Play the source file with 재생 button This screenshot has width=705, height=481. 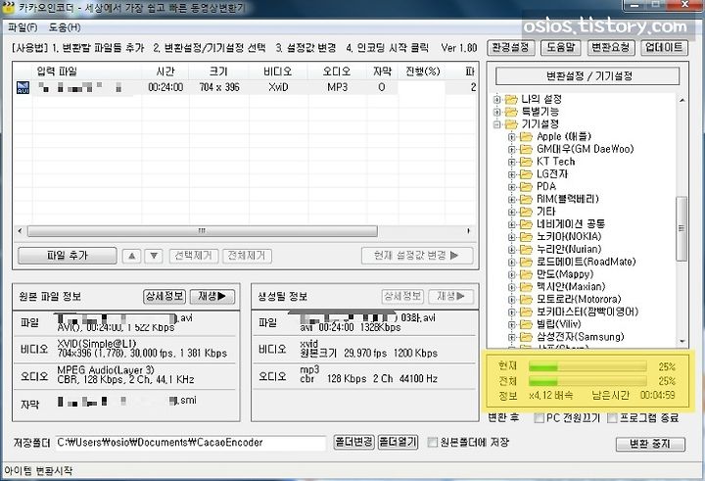tap(212, 296)
